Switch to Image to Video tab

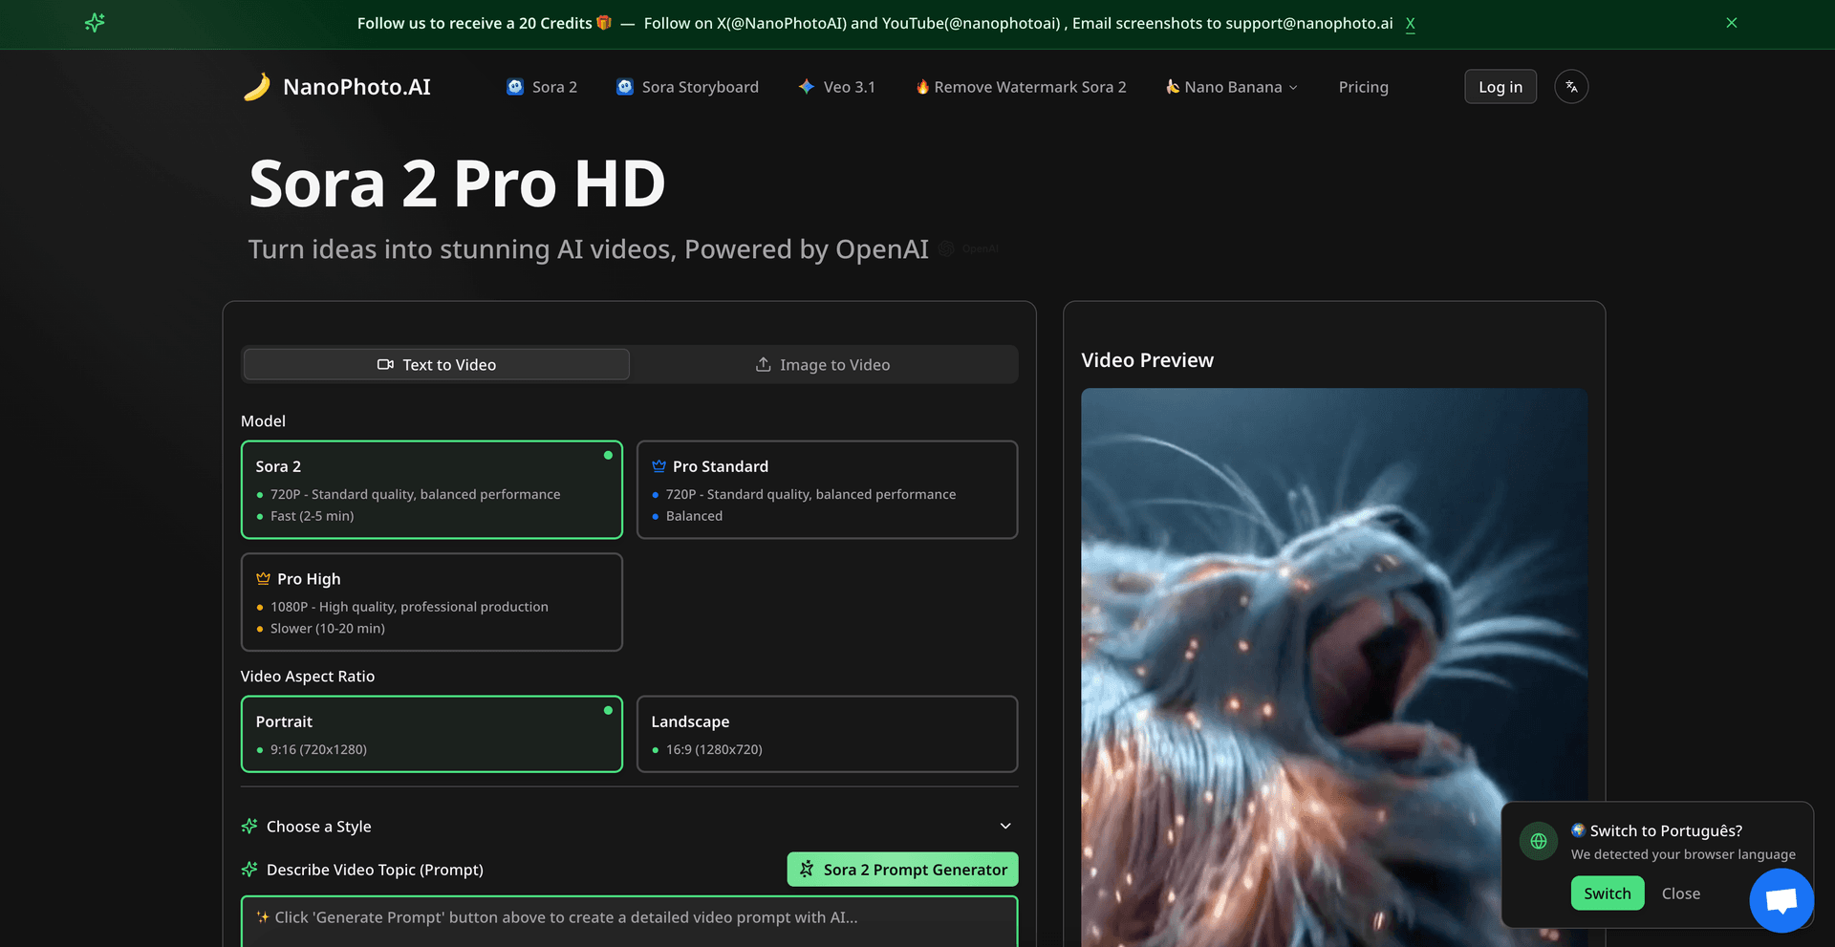click(x=823, y=365)
